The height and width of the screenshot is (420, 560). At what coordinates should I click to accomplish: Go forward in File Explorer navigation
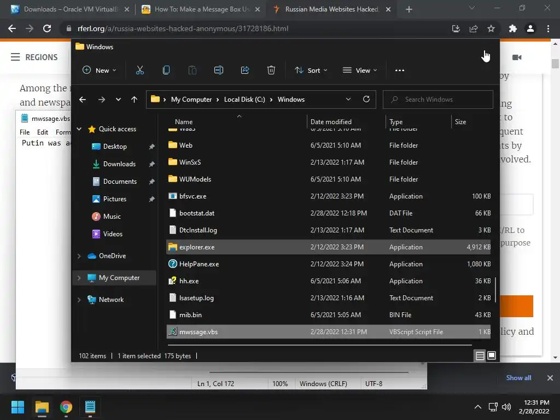(x=101, y=100)
